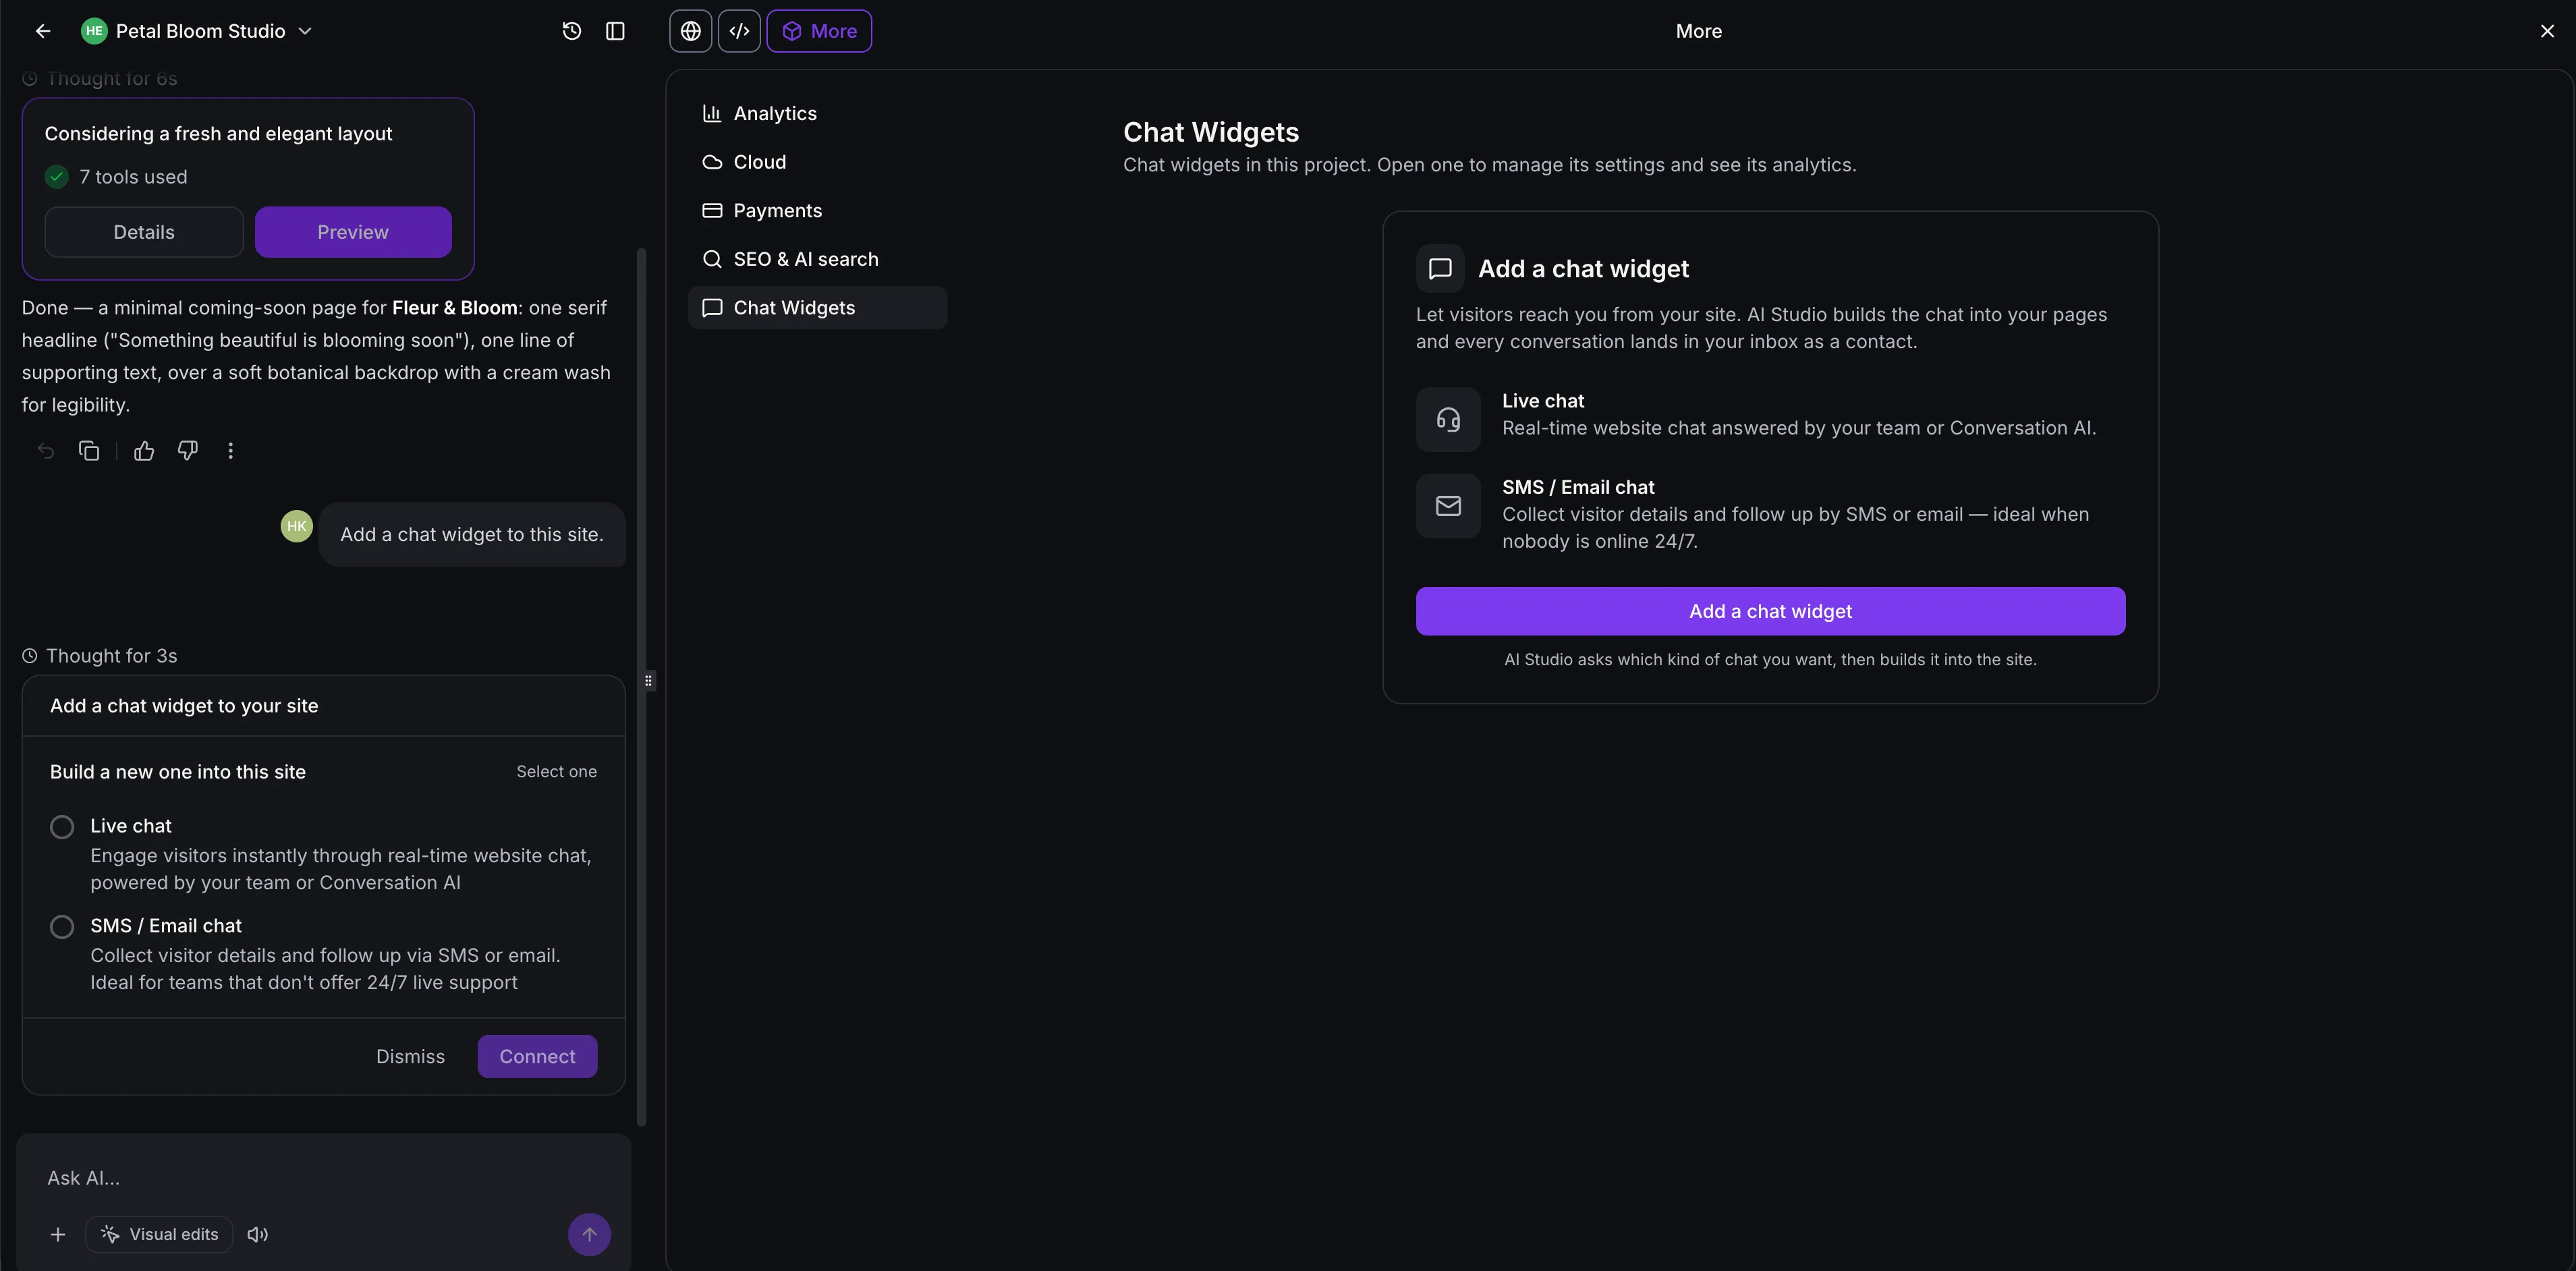Click the plus attach icon in prompt box
2576x1271 pixels.
pos(58,1234)
